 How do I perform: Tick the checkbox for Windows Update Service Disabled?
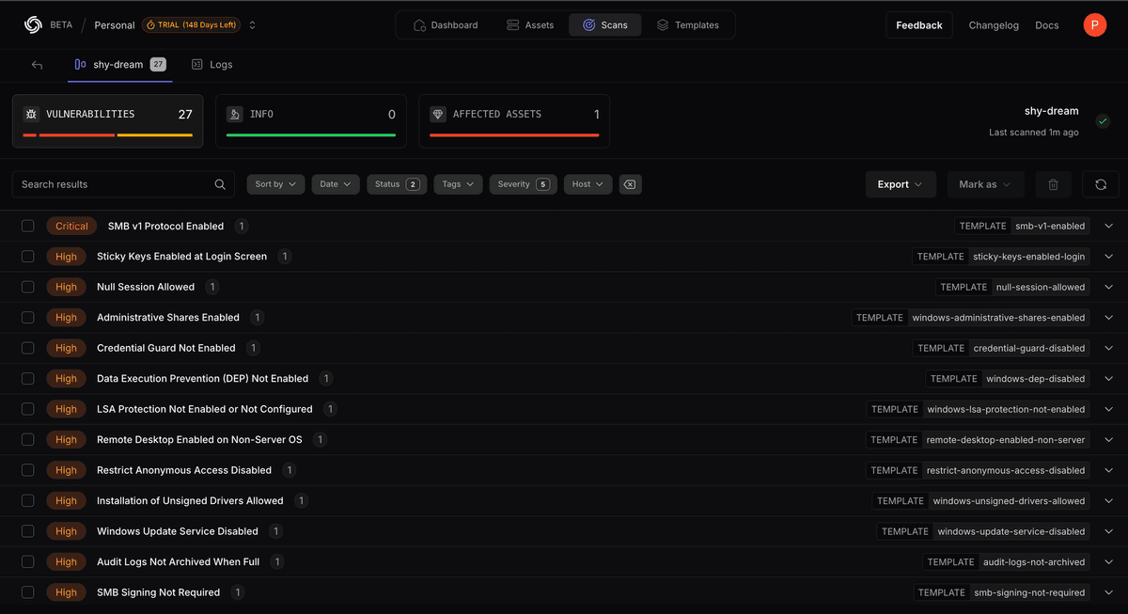(x=27, y=531)
